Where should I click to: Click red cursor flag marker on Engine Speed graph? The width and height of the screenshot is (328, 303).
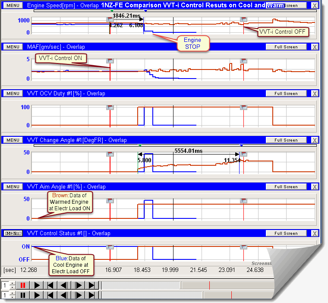(110, 19)
